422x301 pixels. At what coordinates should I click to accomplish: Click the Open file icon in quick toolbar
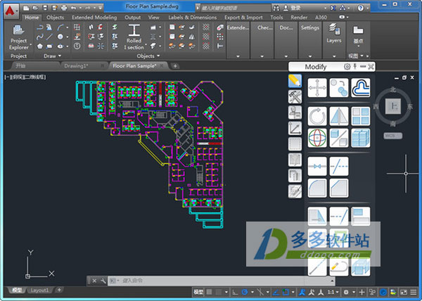pyautogui.click(x=35, y=8)
